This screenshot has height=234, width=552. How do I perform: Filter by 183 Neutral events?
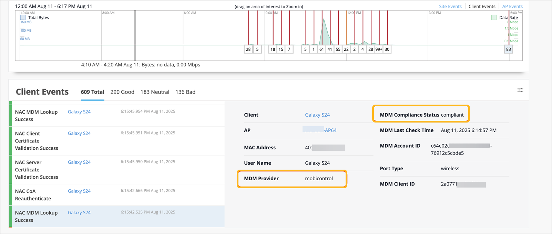[155, 92]
